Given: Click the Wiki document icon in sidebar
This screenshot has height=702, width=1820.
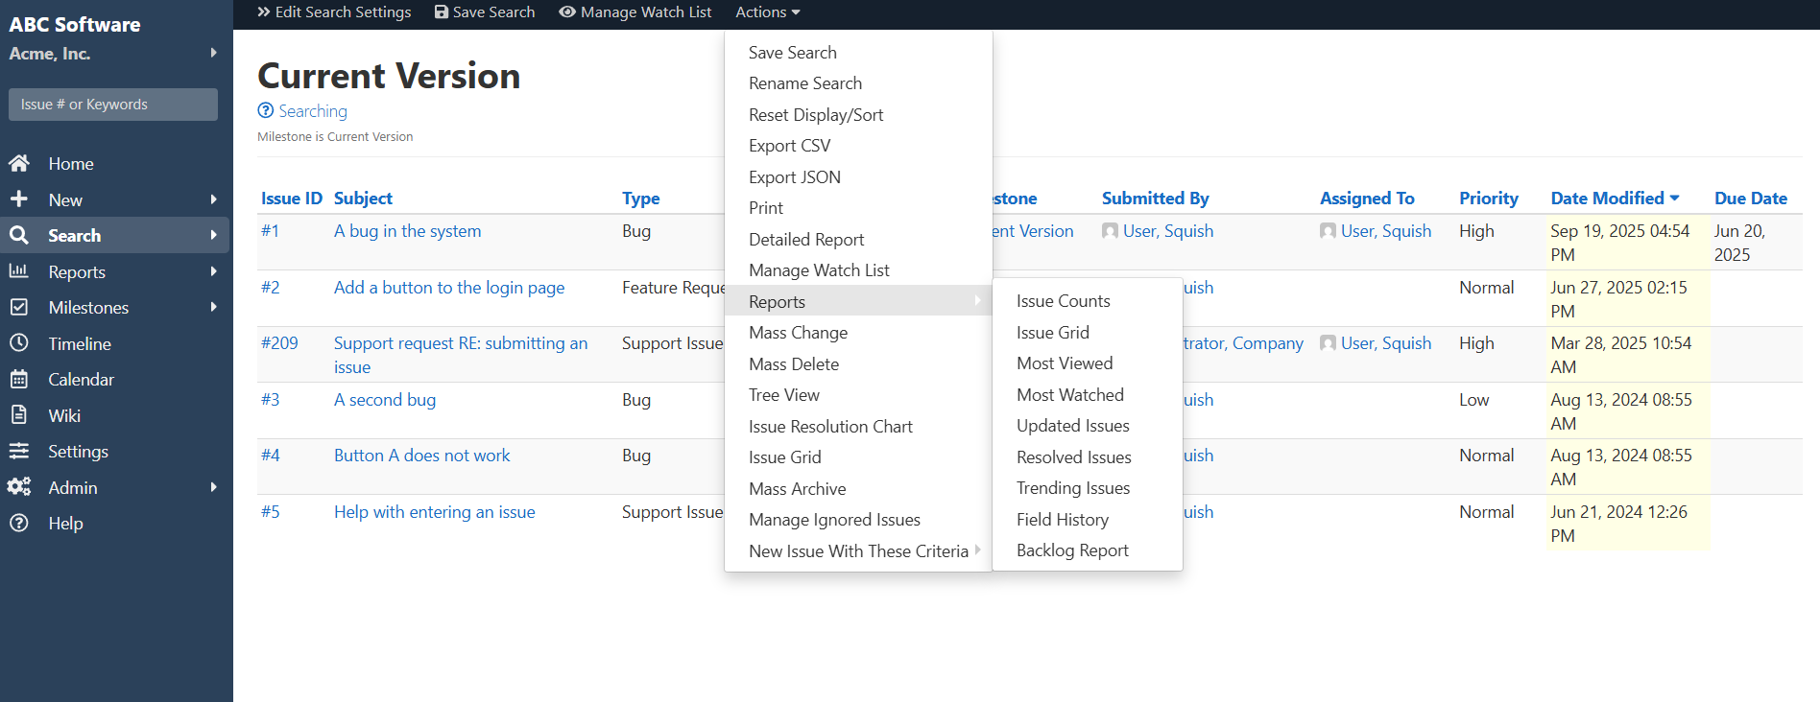Looking at the screenshot, I should tap(18, 415).
